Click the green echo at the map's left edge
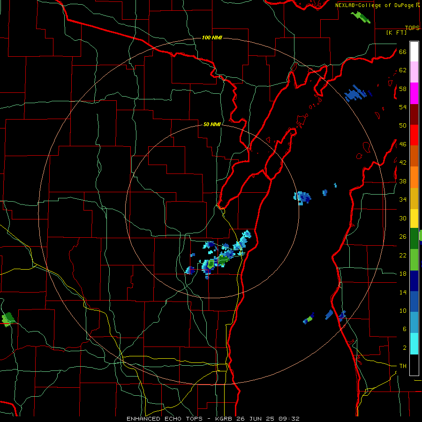This screenshot has height=422, width=422. tap(8, 319)
